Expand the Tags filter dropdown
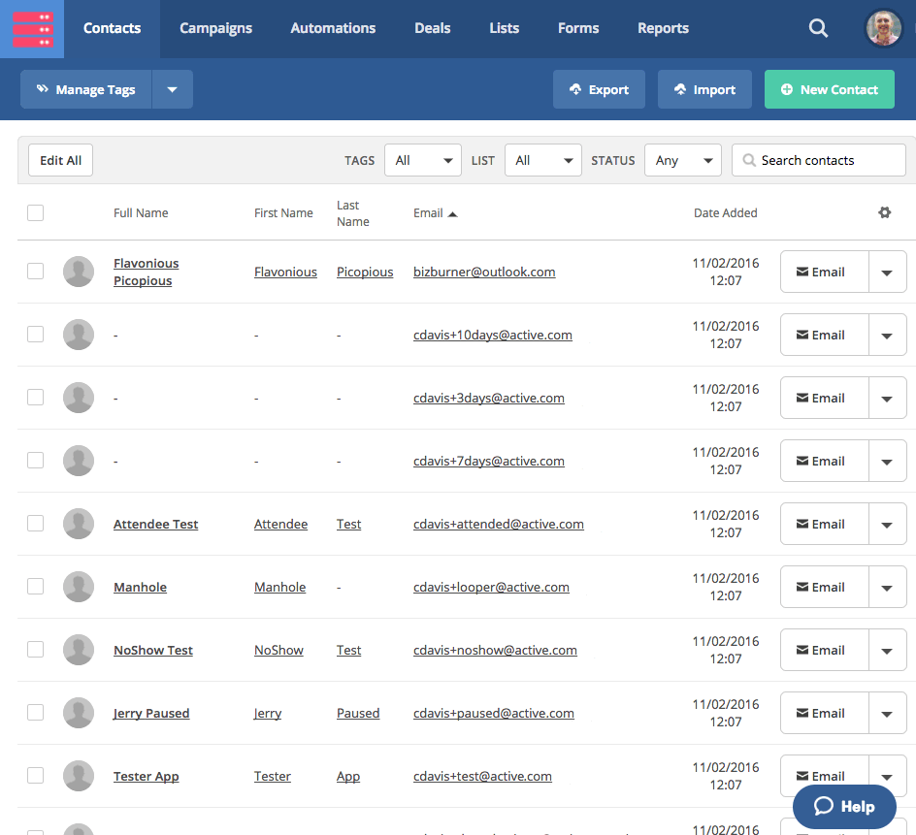 click(422, 161)
